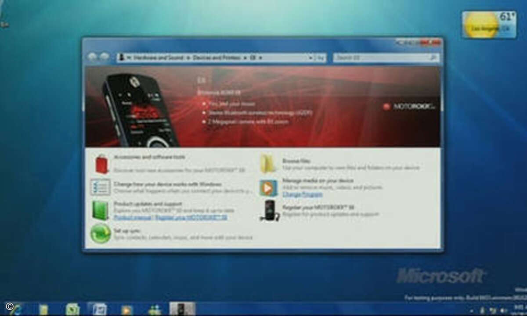Click the device icon in the address bar

tap(122, 57)
